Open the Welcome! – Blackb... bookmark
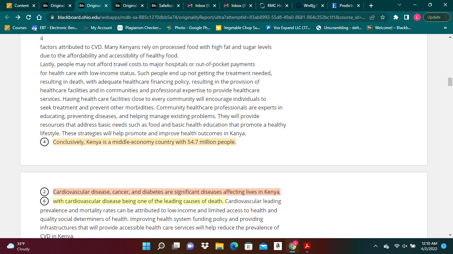 pos(389,28)
